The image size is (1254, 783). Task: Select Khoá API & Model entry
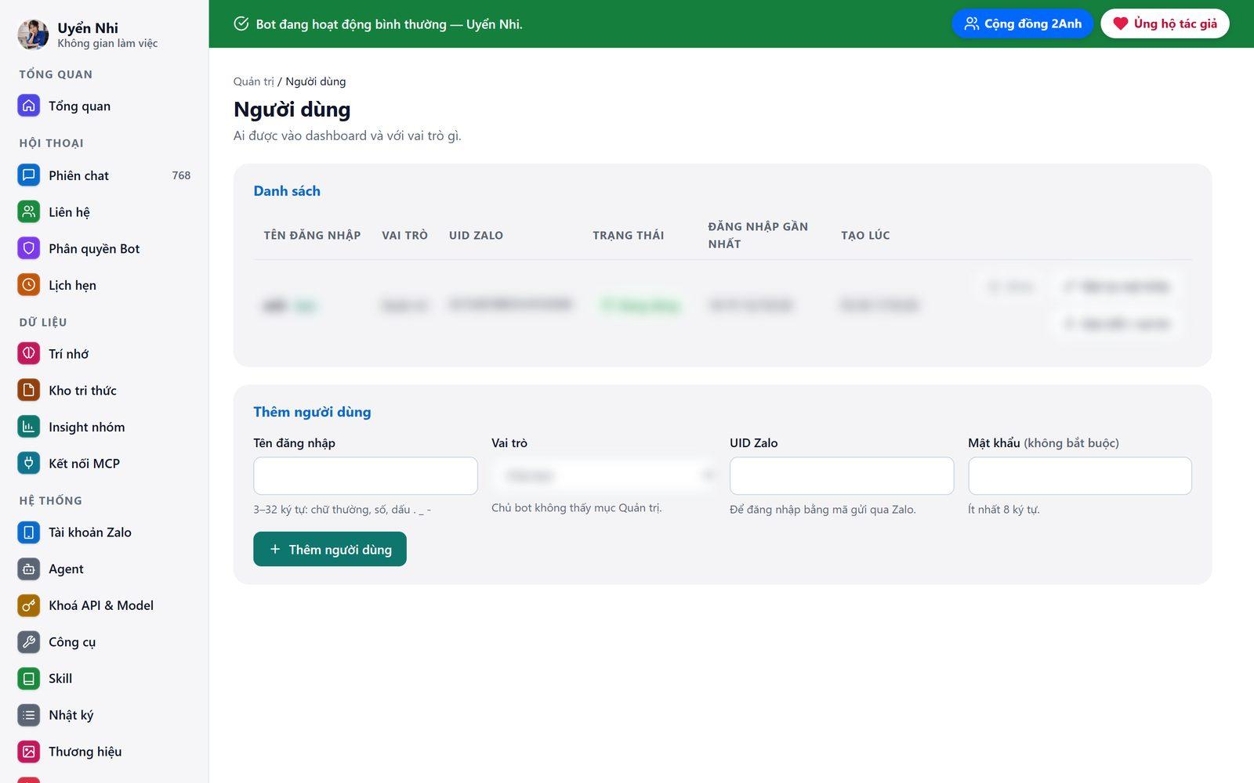tap(104, 605)
